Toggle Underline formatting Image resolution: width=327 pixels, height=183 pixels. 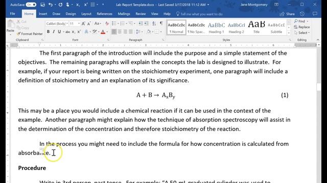click(x=59, y=32)
